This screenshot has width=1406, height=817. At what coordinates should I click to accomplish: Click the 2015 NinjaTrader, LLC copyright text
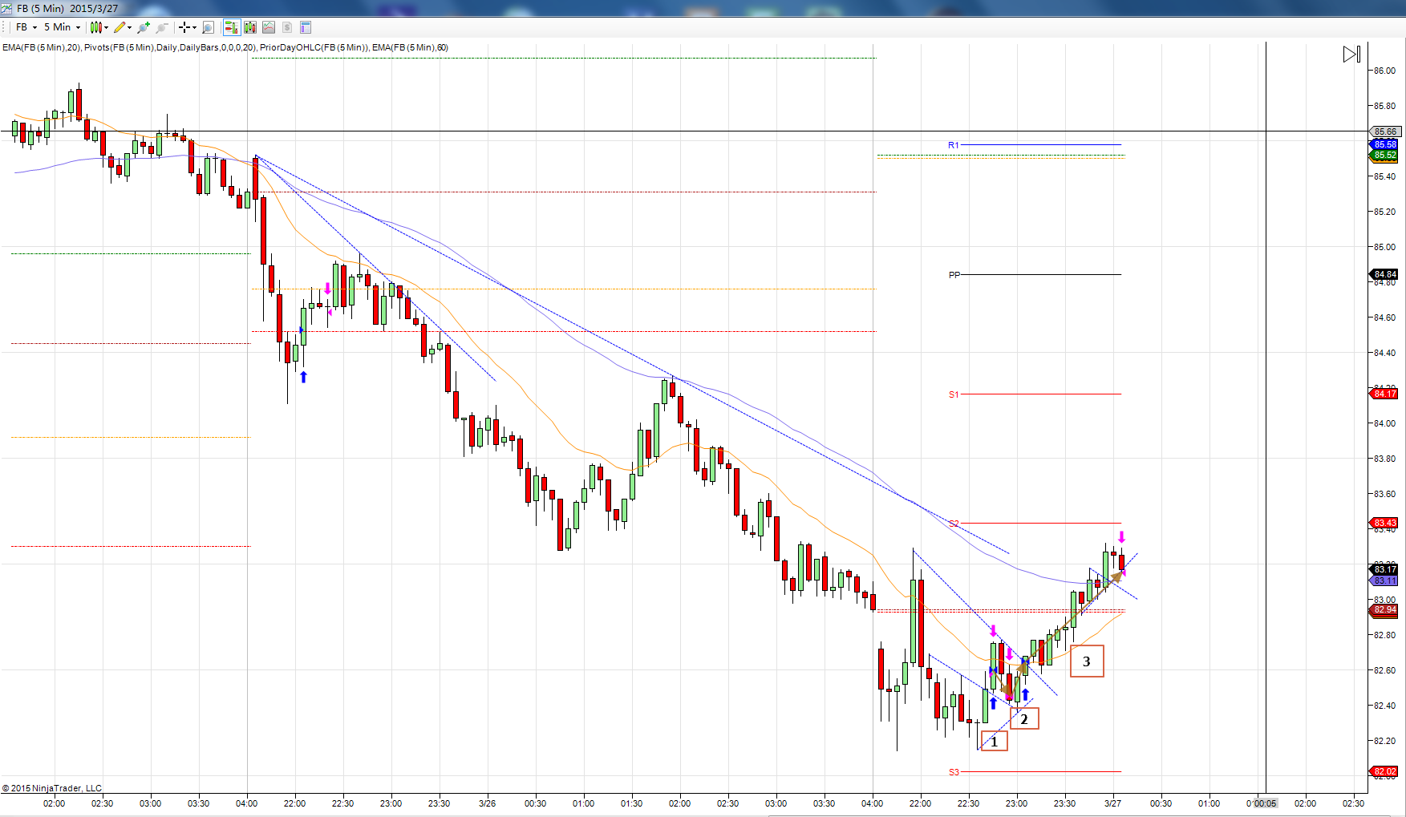52,788
